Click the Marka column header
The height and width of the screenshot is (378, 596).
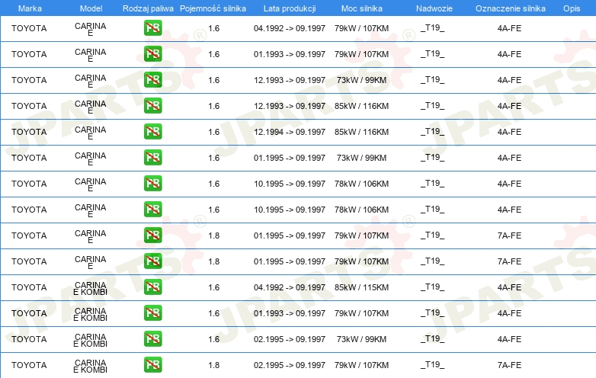(x=30, y=8)
